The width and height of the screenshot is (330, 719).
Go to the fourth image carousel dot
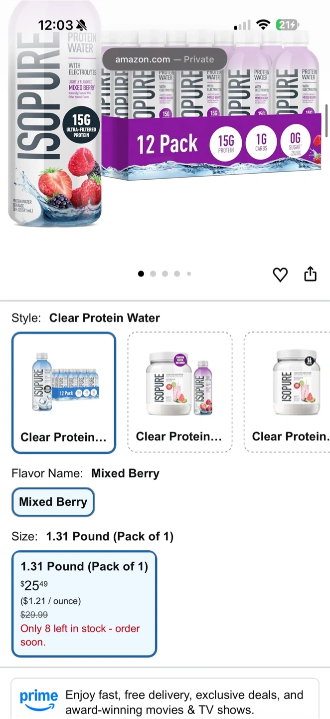click(x=177, y=274)
